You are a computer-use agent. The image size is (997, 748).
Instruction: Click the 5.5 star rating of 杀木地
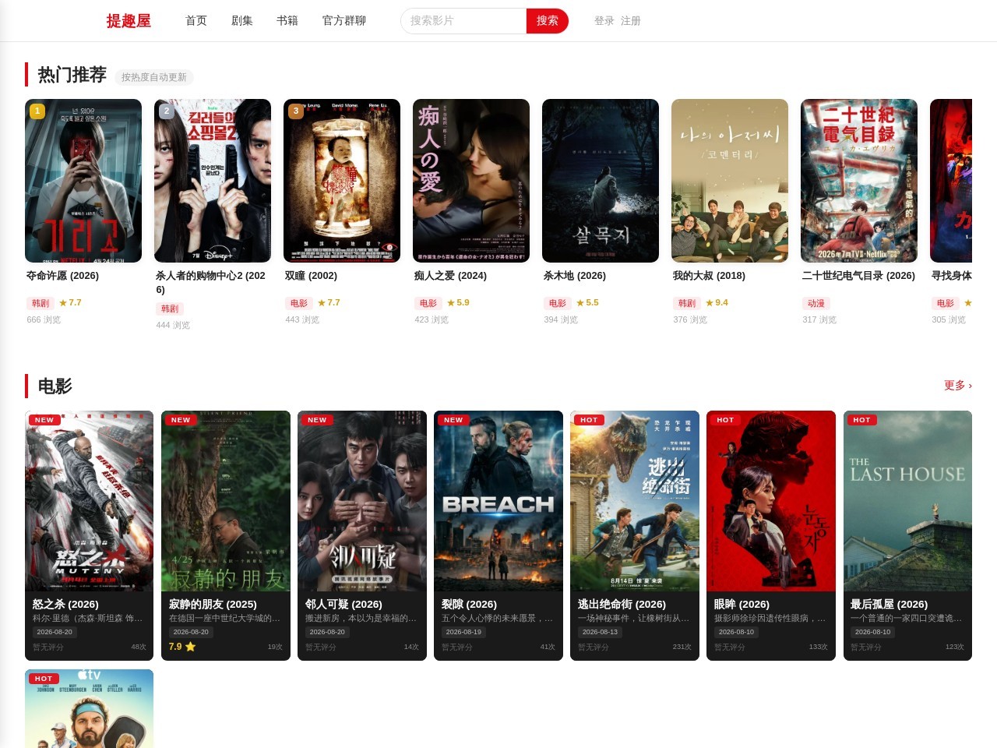click(587, 302)
